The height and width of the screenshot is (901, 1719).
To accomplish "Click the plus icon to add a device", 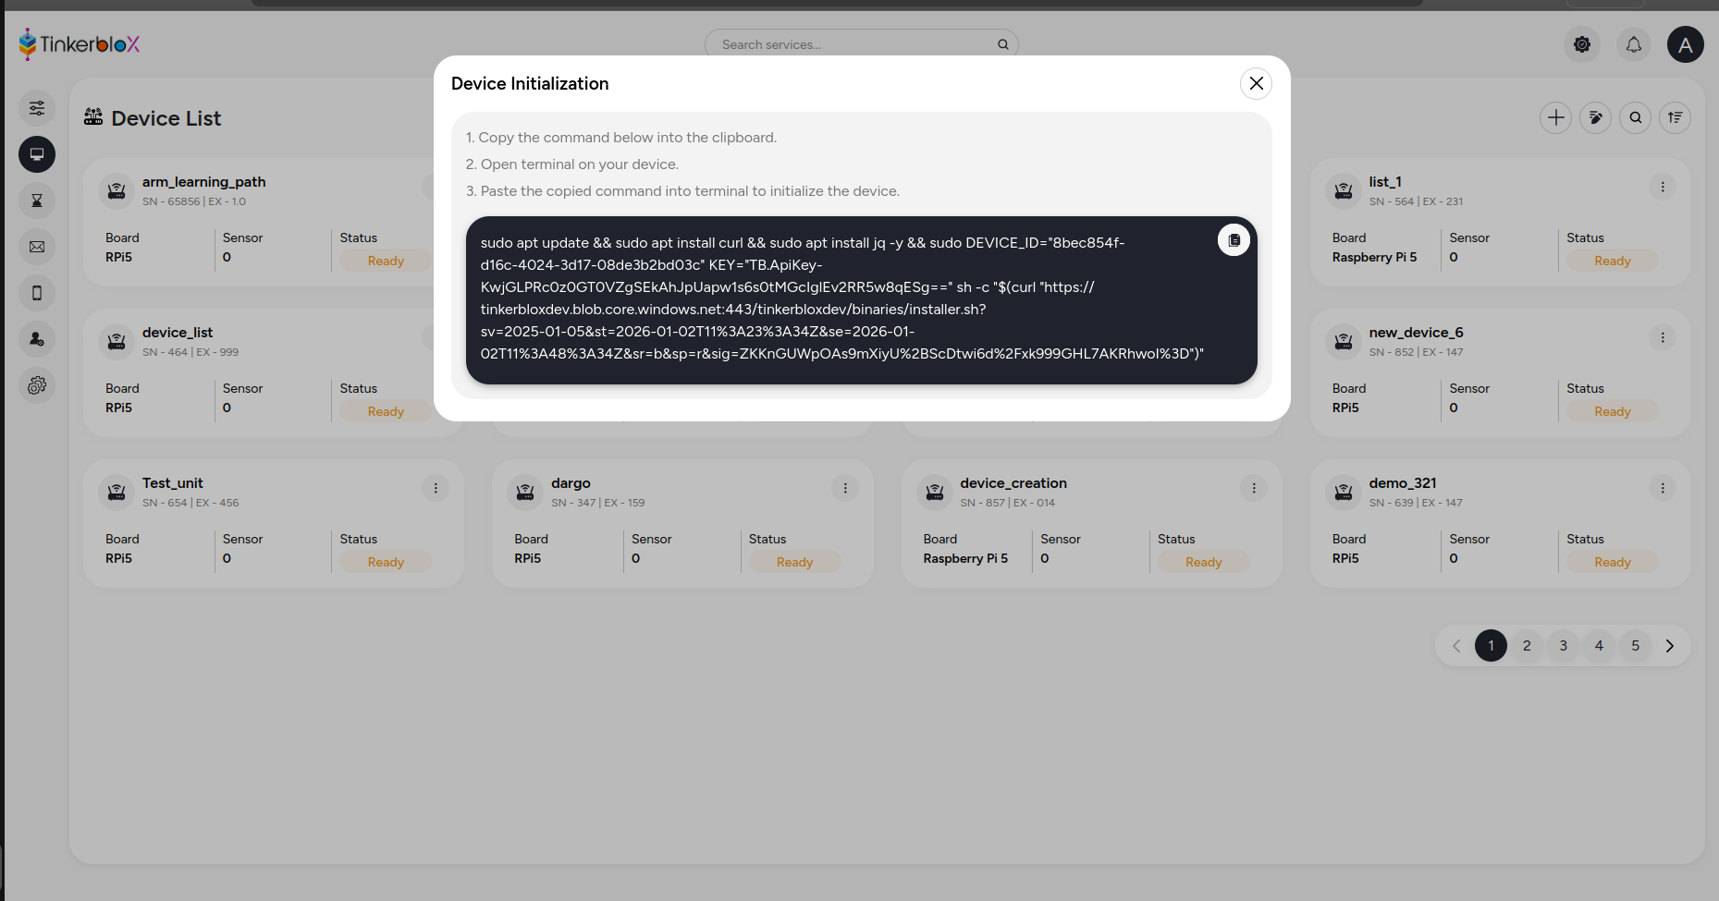I will [x=1555, y=117].
